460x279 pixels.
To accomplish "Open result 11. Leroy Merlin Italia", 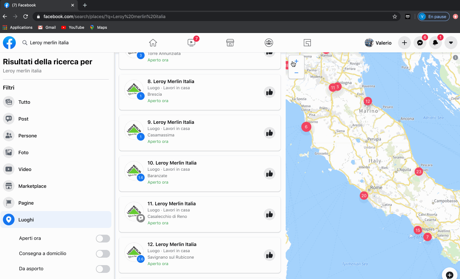I will pos(172,204).
